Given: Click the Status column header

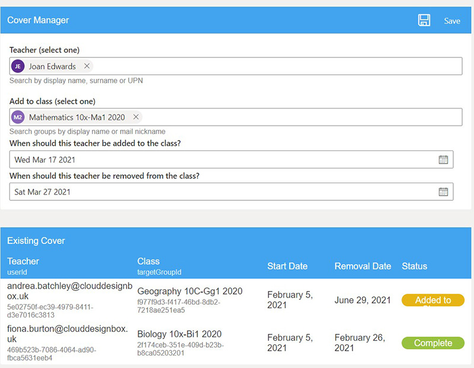Looking at the screenshot, I should (x=414, y=266).
